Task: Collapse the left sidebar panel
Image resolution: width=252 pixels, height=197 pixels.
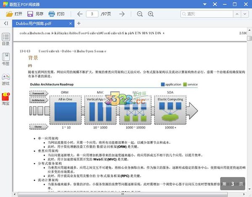Action: 6,23
